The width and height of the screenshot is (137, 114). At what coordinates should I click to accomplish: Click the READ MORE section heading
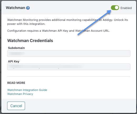point(16,83)
